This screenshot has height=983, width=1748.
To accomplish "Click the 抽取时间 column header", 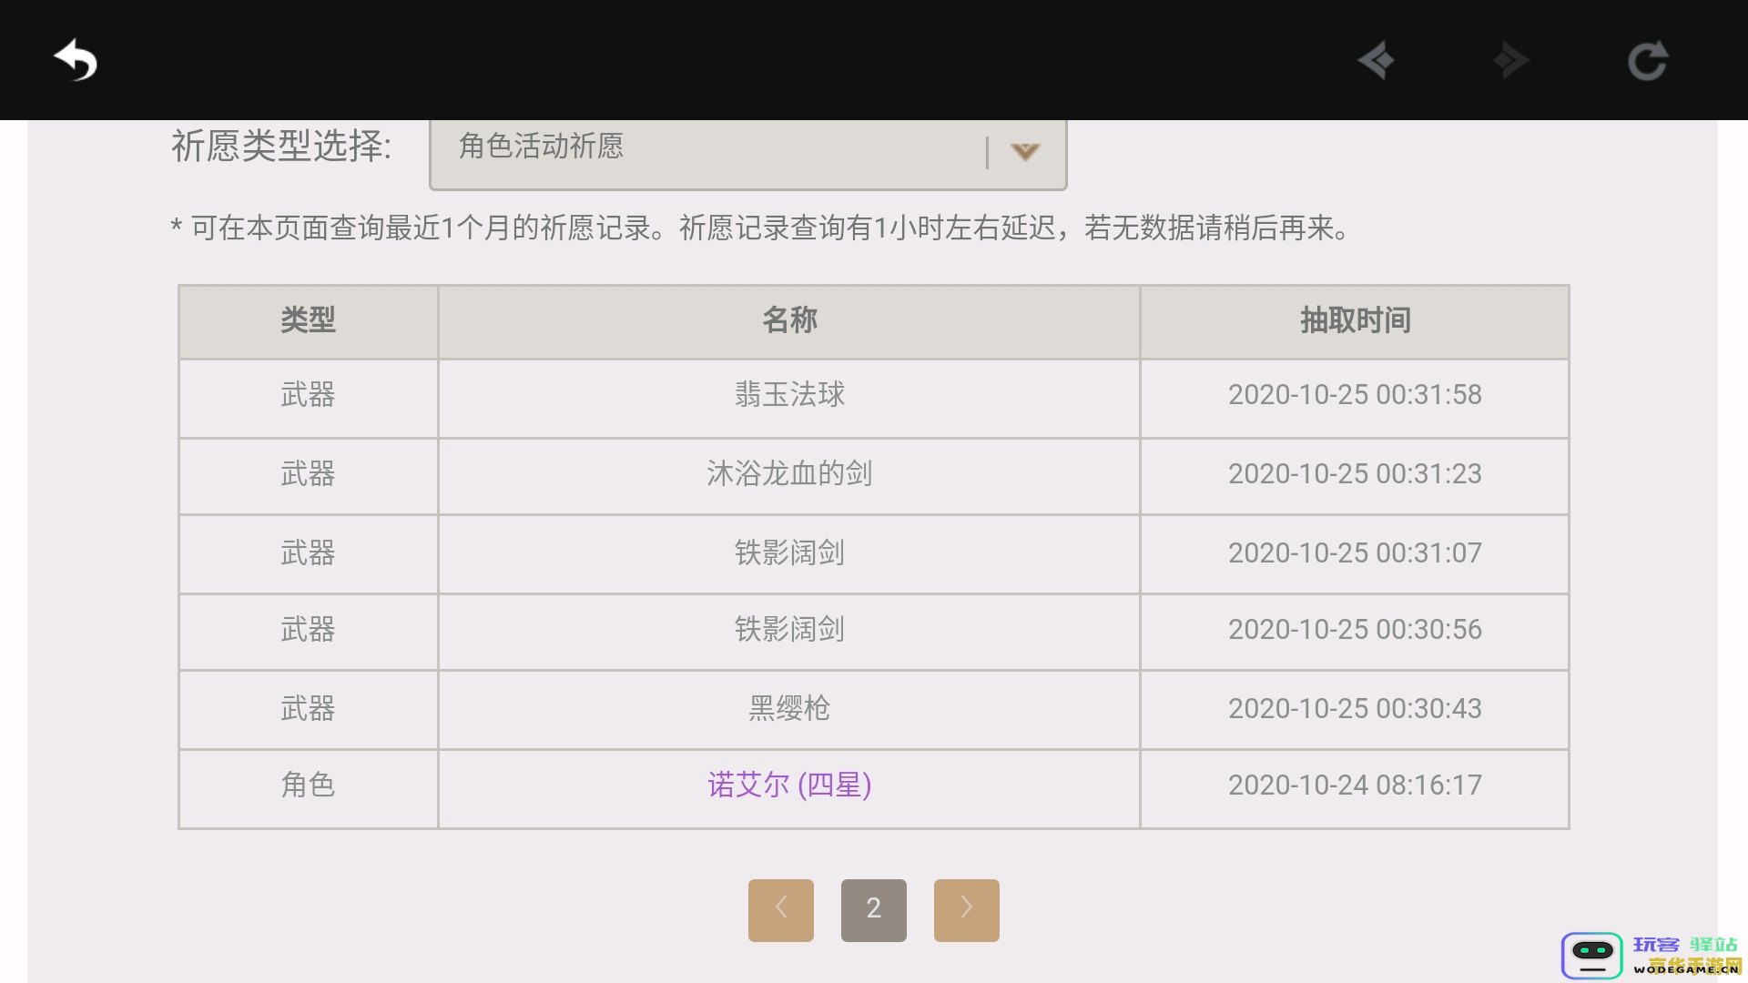I will coord(1355,320).
